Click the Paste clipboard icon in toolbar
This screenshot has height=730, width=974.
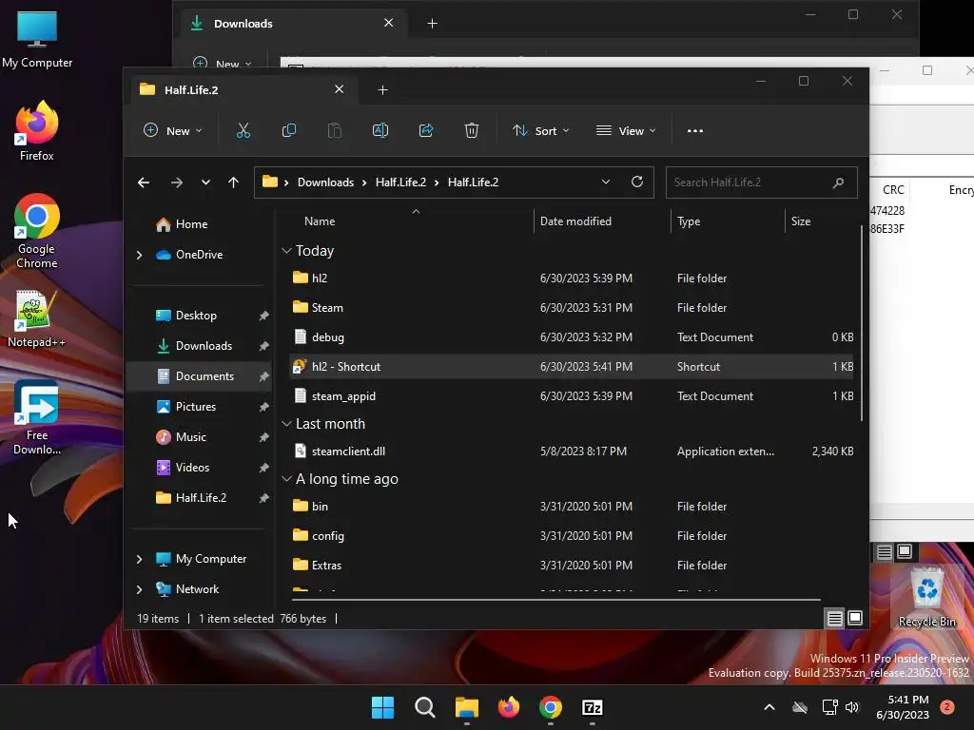click(334, 130)
